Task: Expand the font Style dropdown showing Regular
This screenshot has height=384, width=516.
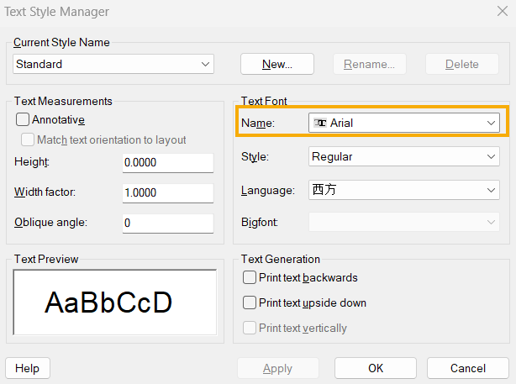Action: (x=403, y=156)
